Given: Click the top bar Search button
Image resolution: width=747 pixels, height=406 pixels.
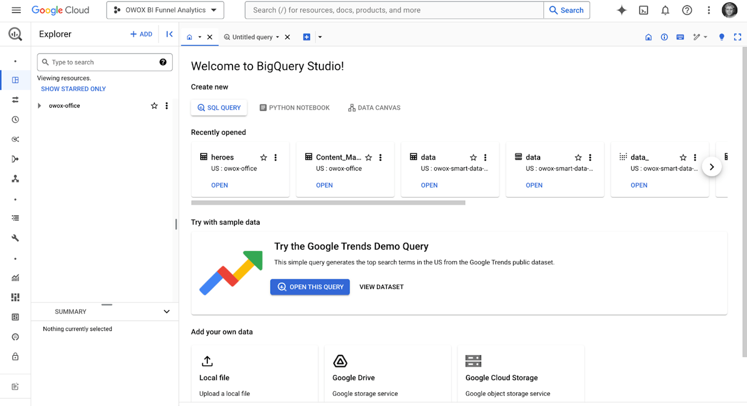Looking at the screenshot, I should [567, 10].
